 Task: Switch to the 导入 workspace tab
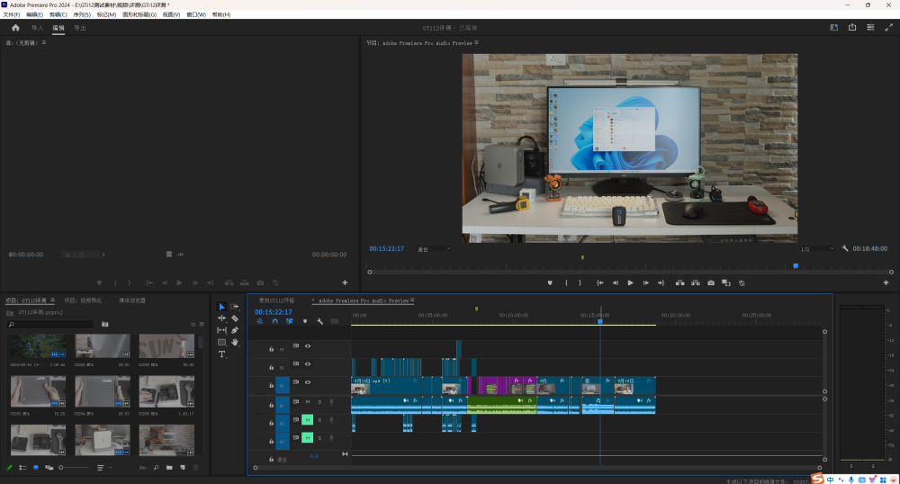(37, 28)
